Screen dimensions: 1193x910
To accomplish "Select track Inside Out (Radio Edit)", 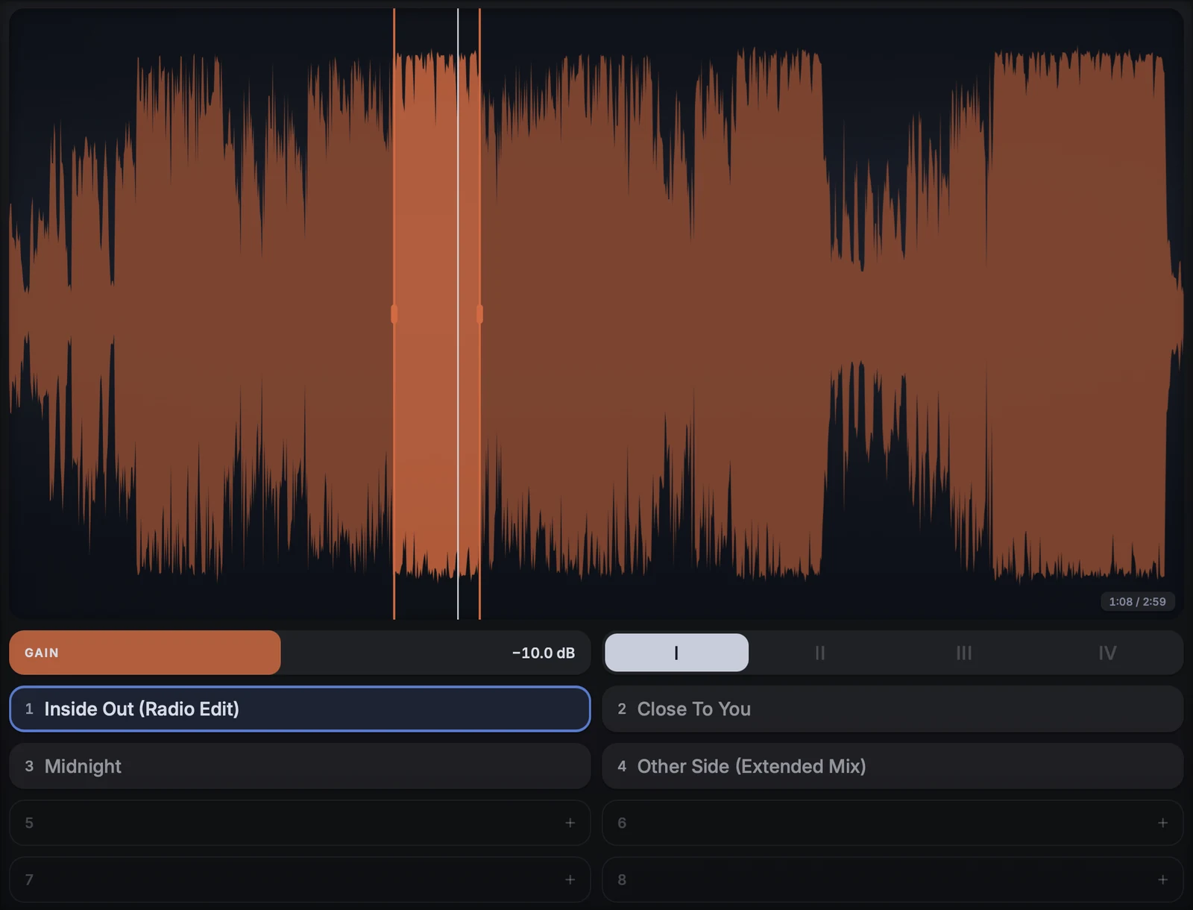I will (300, 709).
